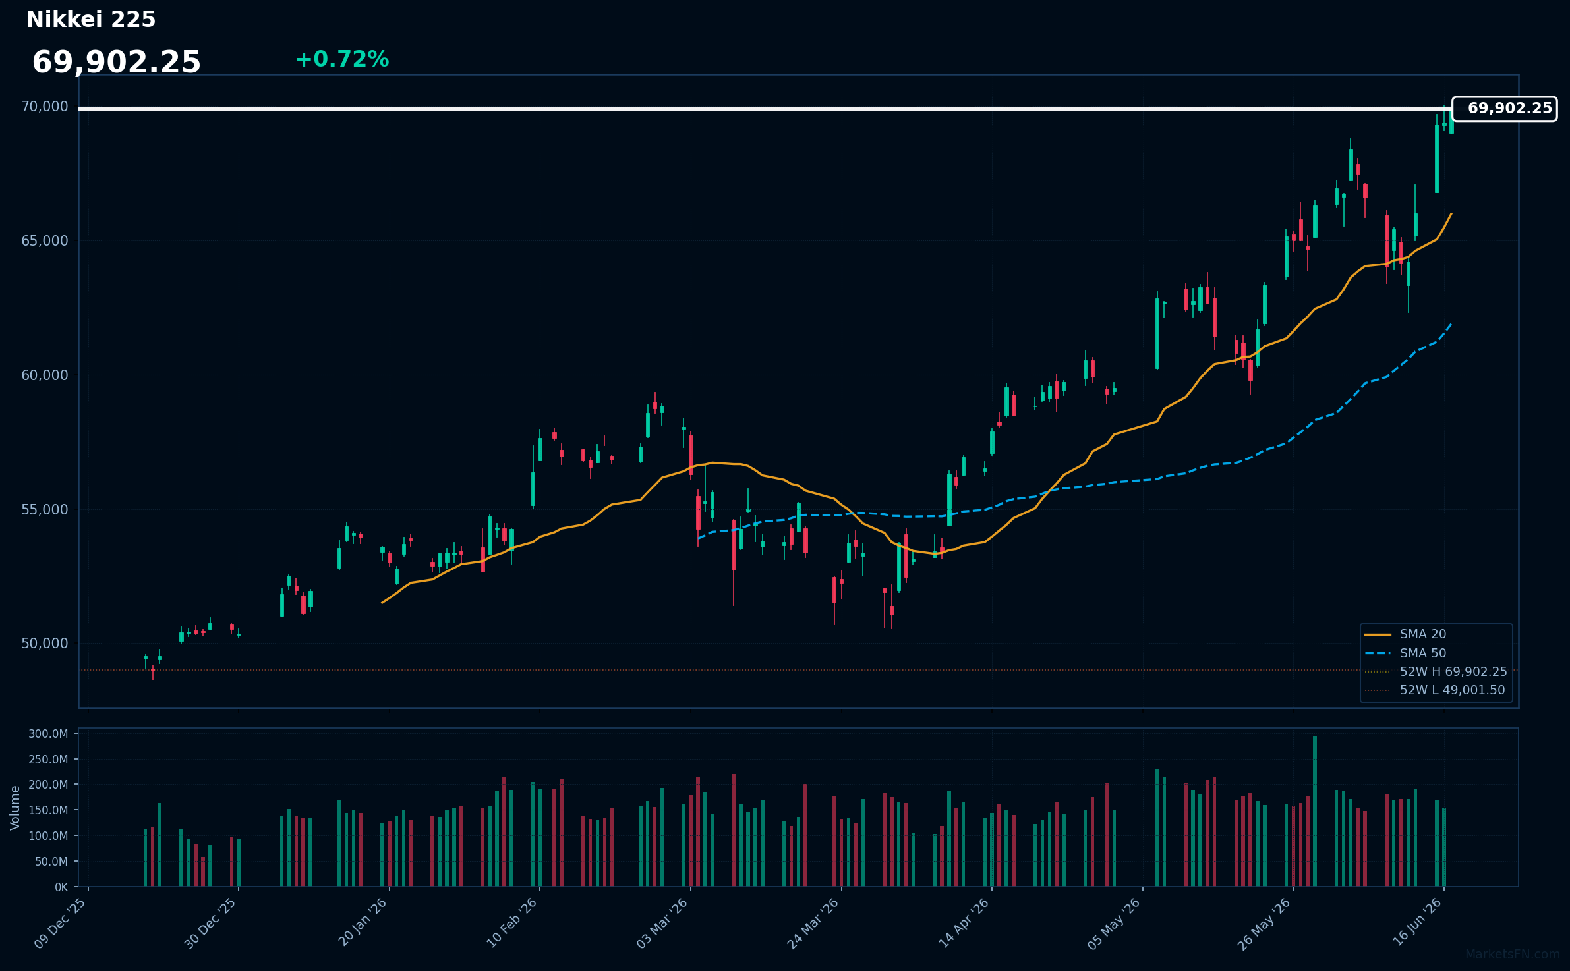Click the 70,000 price axis label

coord(45,107)
